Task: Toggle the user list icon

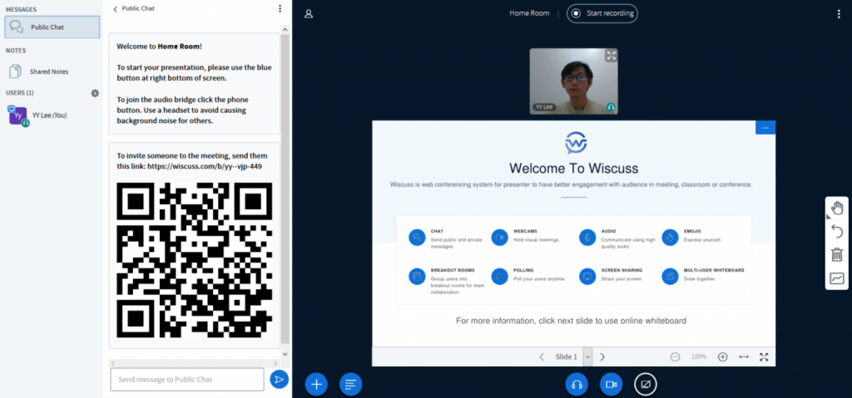Action: 309,13
